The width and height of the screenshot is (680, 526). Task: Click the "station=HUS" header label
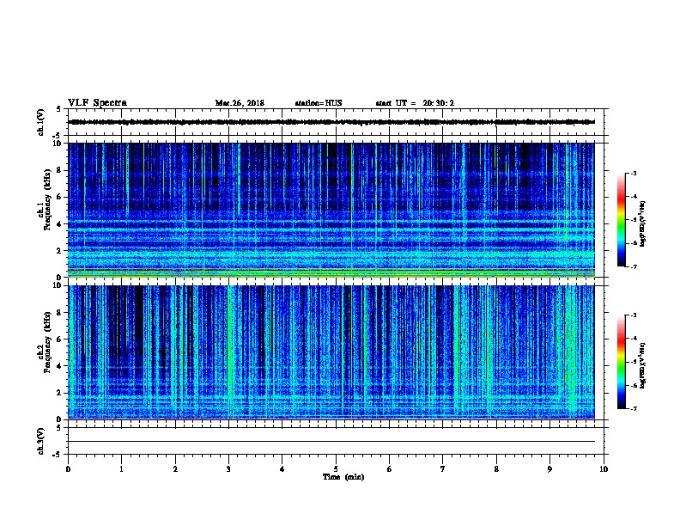coord(319,103)
